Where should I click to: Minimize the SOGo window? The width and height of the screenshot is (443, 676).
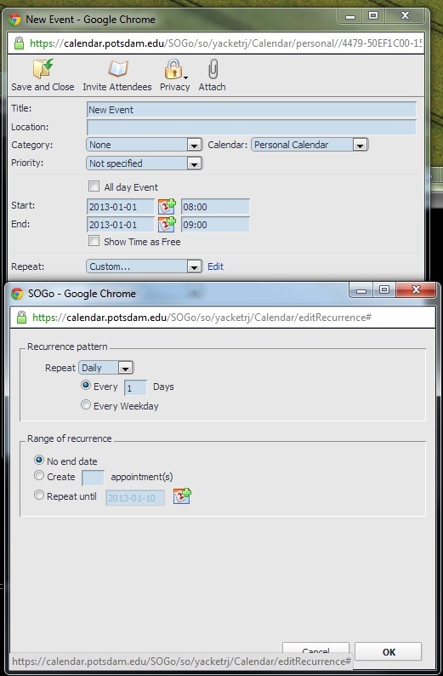pos(361,291)
